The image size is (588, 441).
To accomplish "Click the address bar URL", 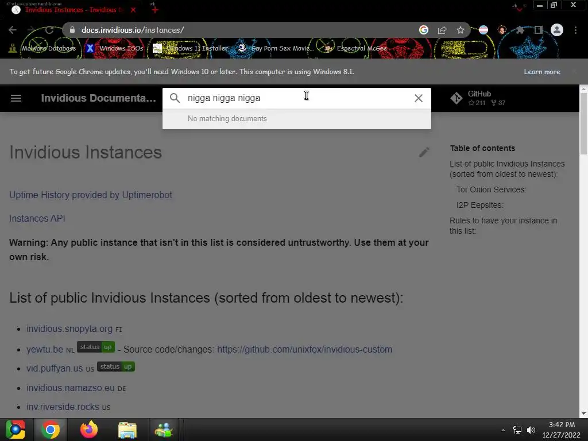I will click(x=133, y=30).
